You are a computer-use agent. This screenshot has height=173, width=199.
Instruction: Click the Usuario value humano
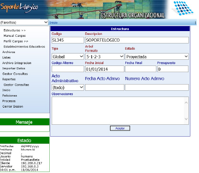tap(27, 156)
